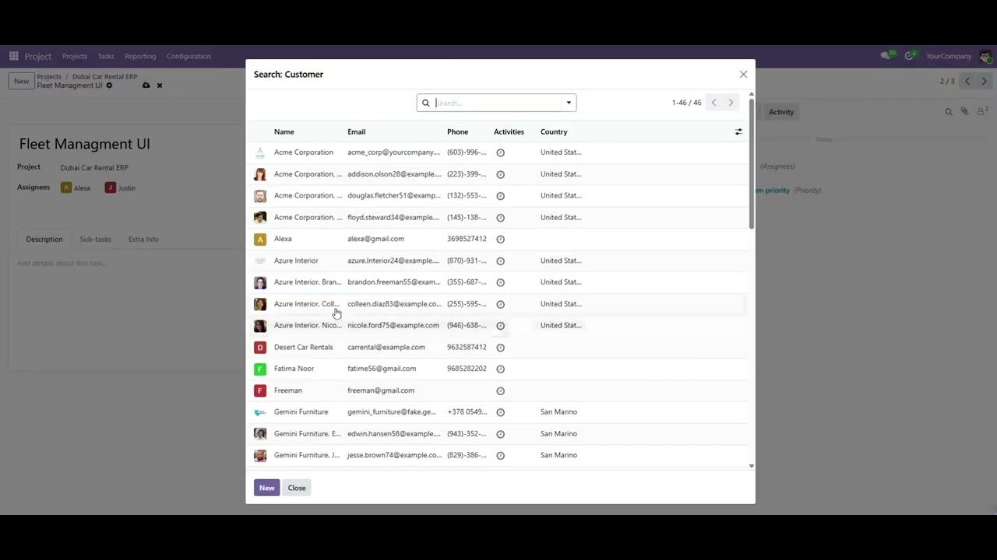
Task: Sort by Phone column header
Action: [458, 132]
